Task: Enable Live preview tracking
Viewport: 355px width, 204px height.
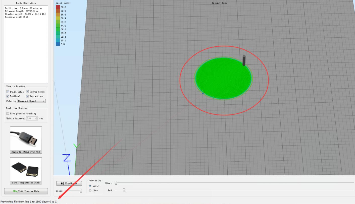Action: (x=8, y=114)
